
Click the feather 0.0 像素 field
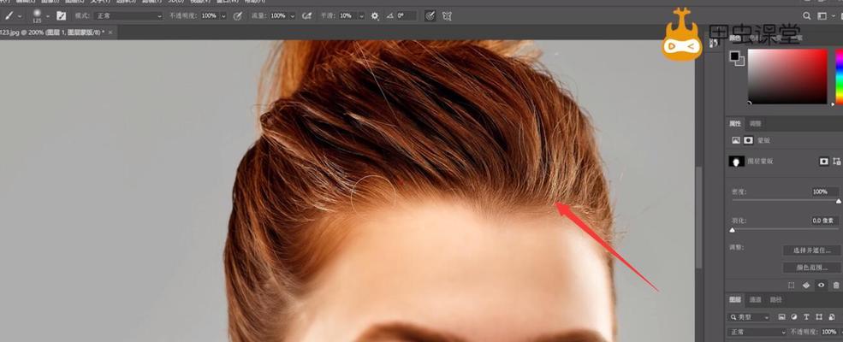[824, 221]
